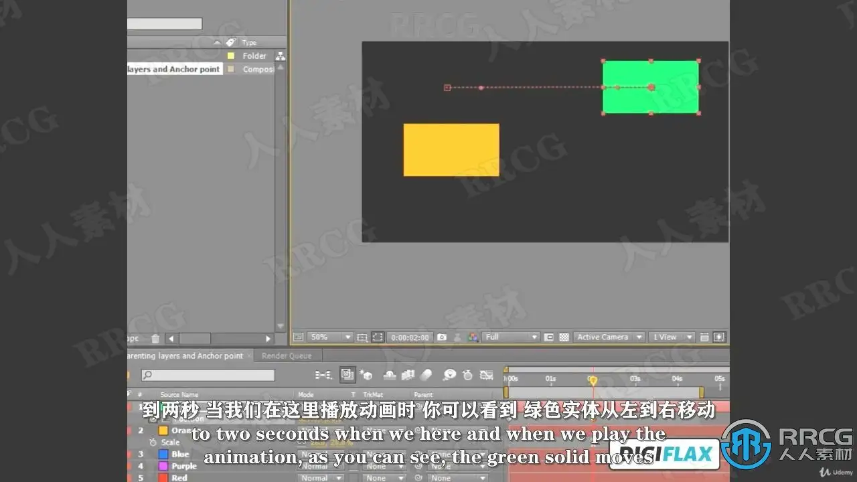Click the Source Name column header
This screenshot has width=857, height=482.
[x=179, y=395]
